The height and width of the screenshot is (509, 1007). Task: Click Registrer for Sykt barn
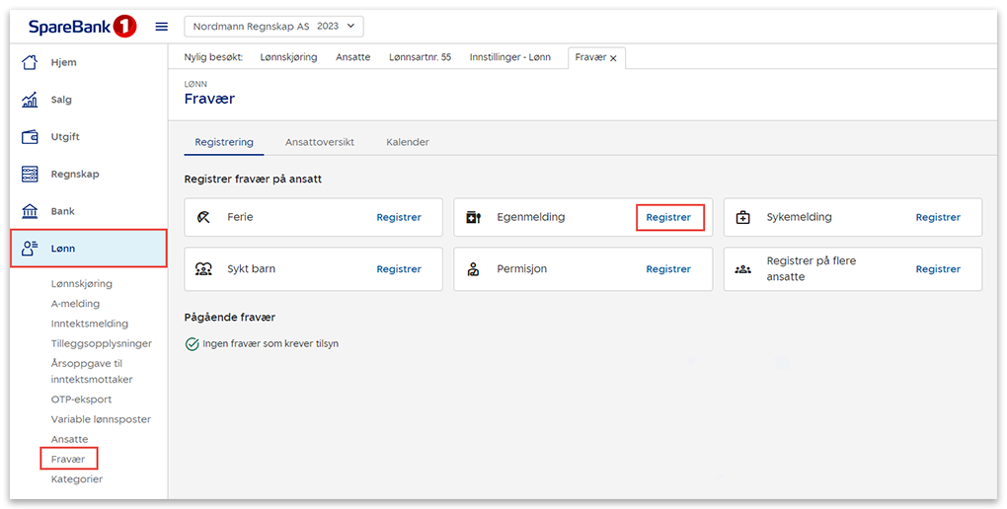399,269
